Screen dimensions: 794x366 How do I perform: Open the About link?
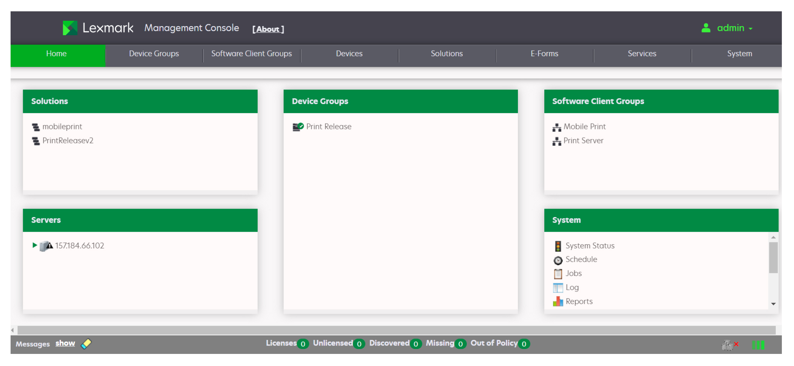tap(268, 29)
